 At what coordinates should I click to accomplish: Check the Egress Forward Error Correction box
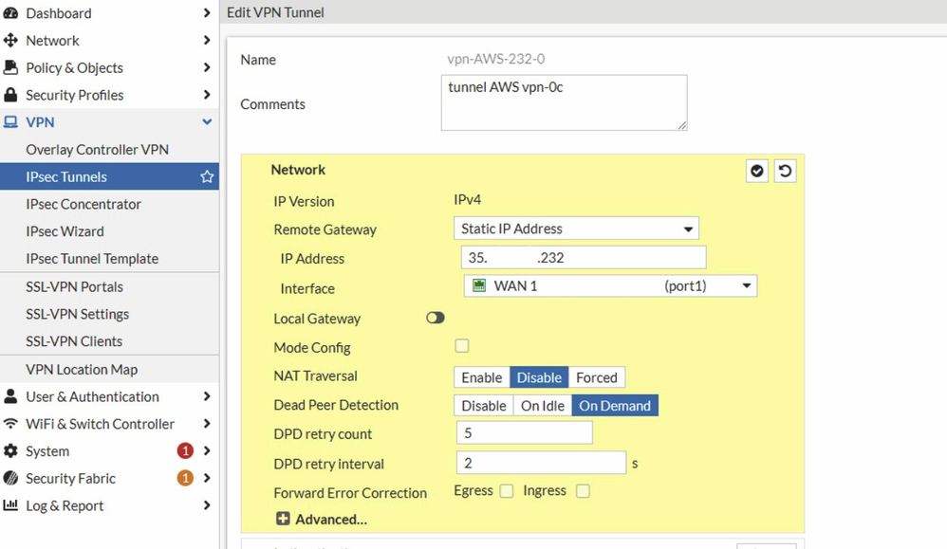tap(507, 491)
